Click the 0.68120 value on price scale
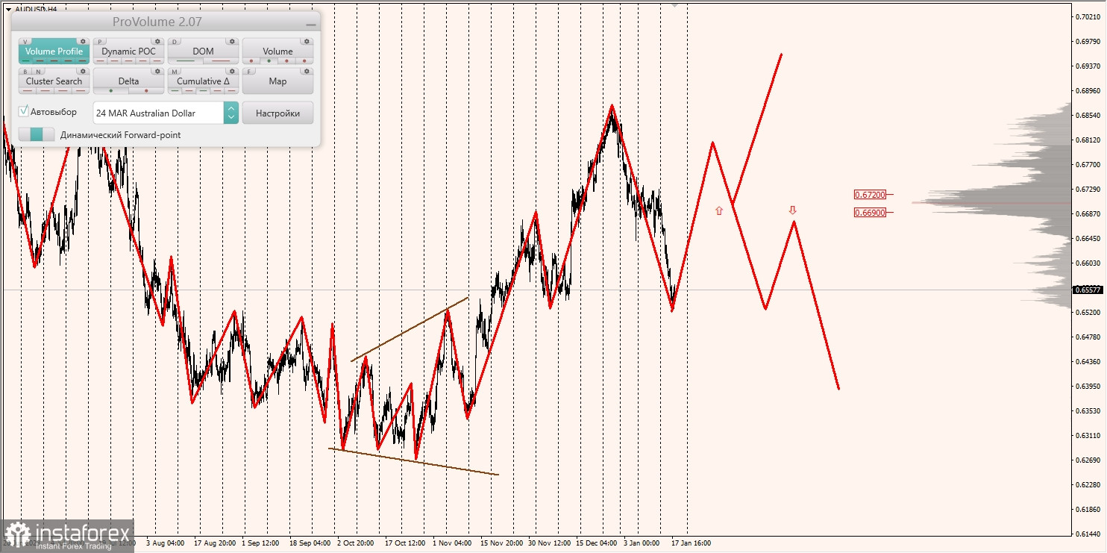This screenshot has width=1107, height=553. tap(1088, 140)
